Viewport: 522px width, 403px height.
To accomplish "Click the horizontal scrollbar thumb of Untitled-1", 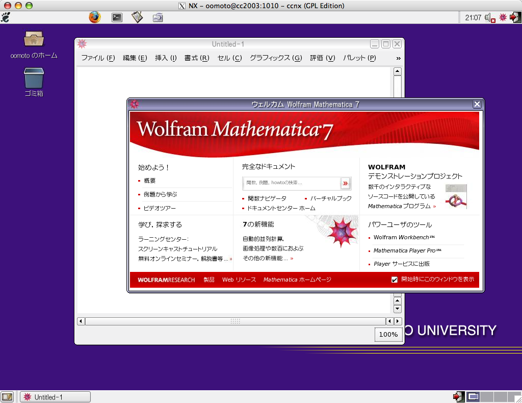I will [236, 321].
